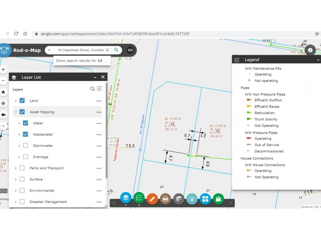Click the link icon beside the search bar
The image size is (321, 240).
pyautogui.click(x=130, y=50)
